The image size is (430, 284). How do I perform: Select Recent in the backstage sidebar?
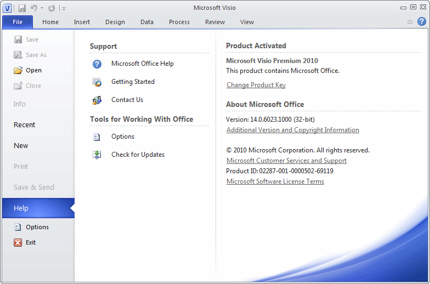point(24,125)
